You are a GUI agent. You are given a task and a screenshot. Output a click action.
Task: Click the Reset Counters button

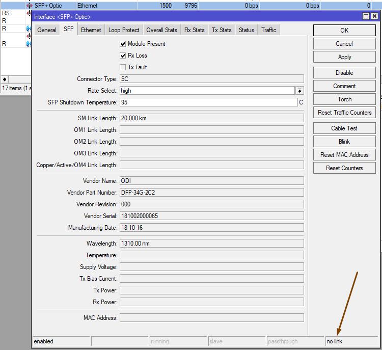(344, 168)
